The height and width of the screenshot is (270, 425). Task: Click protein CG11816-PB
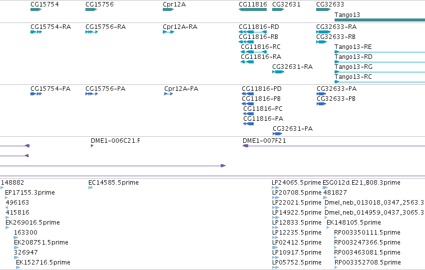(248, 104)
